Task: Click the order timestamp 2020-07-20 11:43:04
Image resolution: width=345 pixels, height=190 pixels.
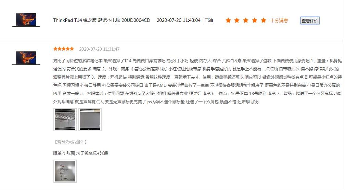Action: click(x=178, y=20)
